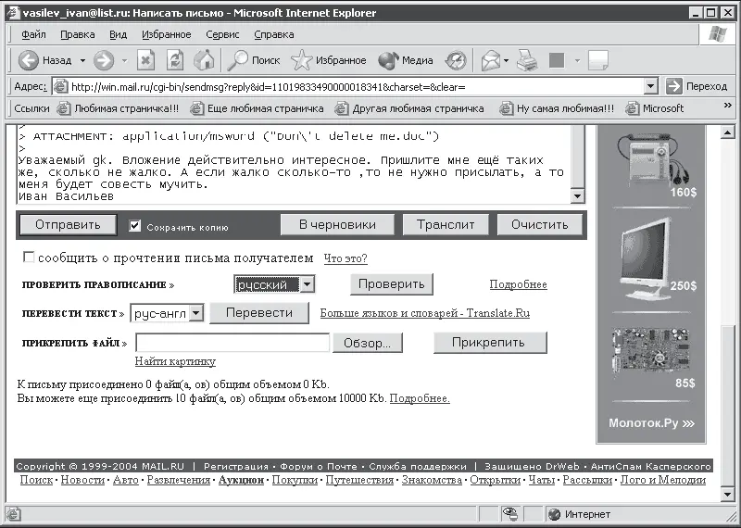Clear the message with Очистить
The width and height of the screenshot is (741, 528).
click(x=540, y=225)
